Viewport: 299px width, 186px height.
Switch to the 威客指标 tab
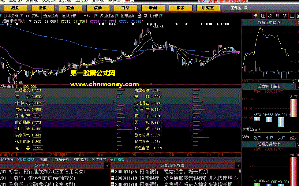81,160
